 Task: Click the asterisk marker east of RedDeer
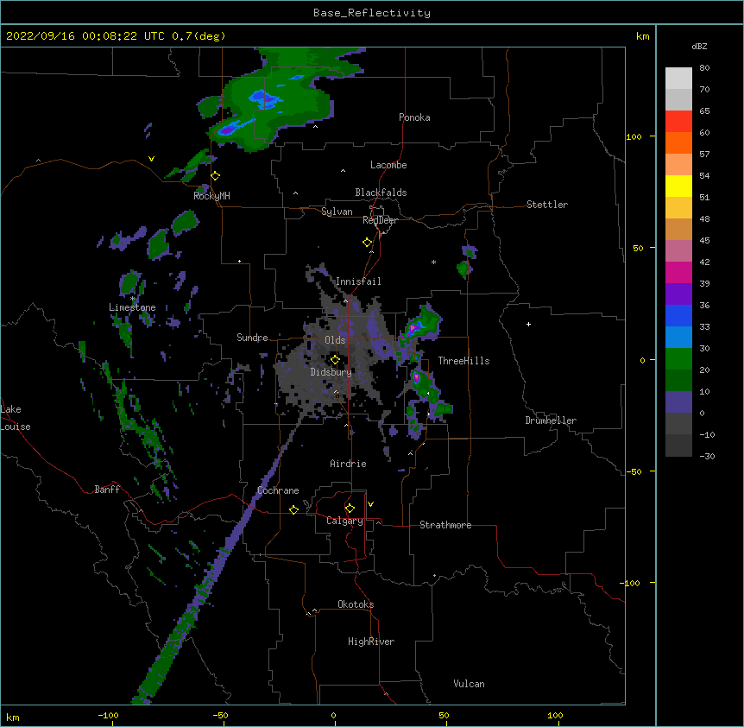point(433,262)
